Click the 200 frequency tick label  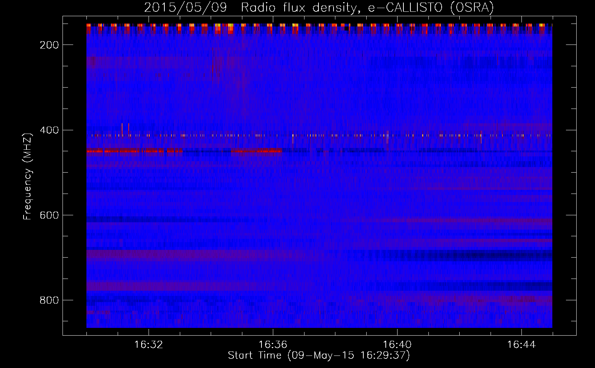click(x=49, y=45)
